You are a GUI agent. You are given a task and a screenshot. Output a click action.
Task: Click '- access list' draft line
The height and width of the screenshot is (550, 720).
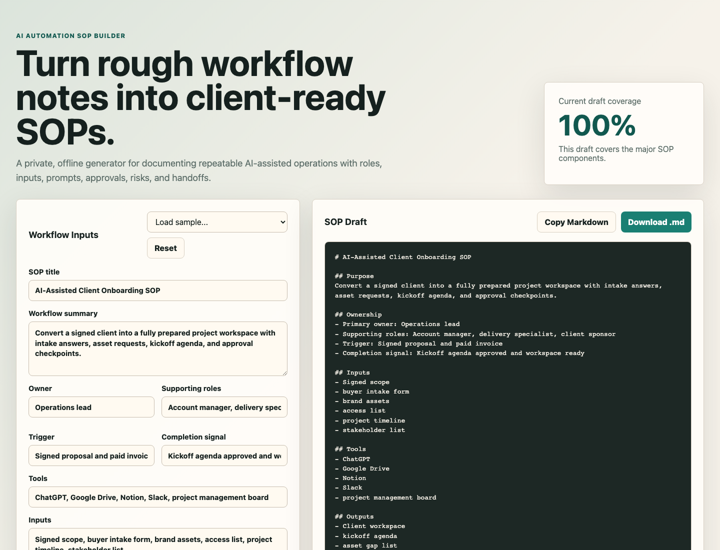(x=360, y=410)
